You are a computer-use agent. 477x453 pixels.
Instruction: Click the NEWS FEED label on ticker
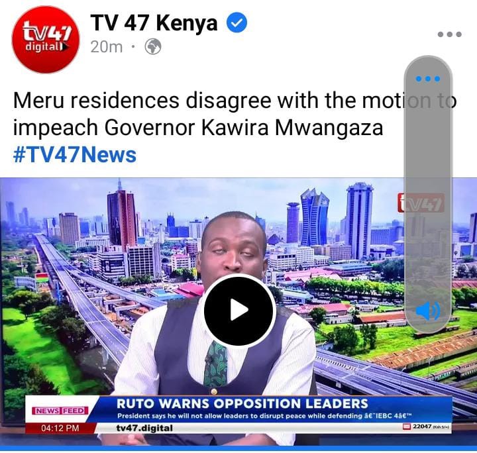point(60,411)
